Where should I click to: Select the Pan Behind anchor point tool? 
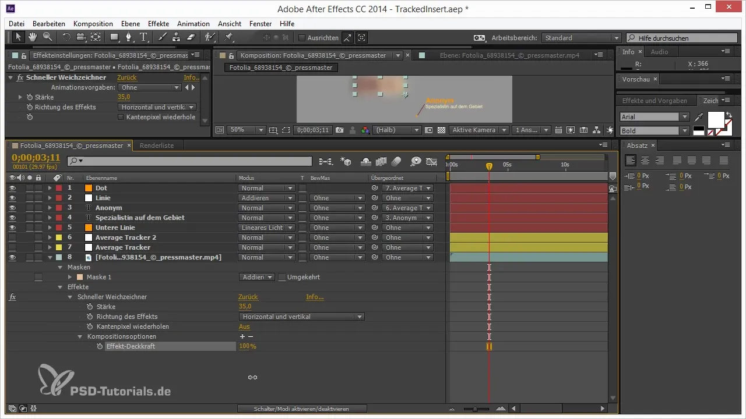pyautogui.click(x=95, y=37)
